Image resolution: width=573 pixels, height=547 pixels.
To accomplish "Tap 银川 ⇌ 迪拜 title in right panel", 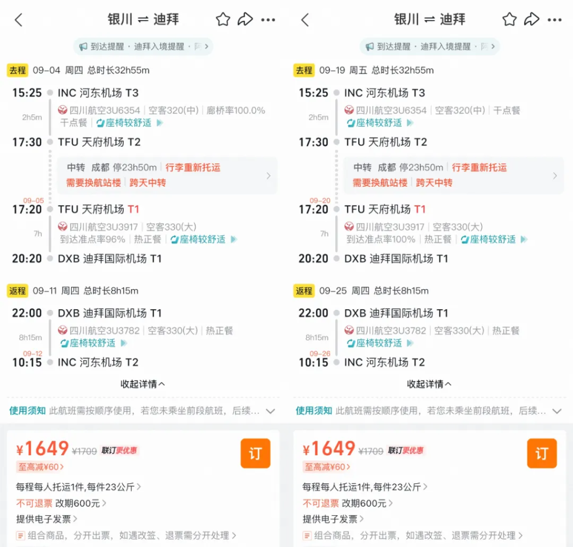I will point(430,20).
